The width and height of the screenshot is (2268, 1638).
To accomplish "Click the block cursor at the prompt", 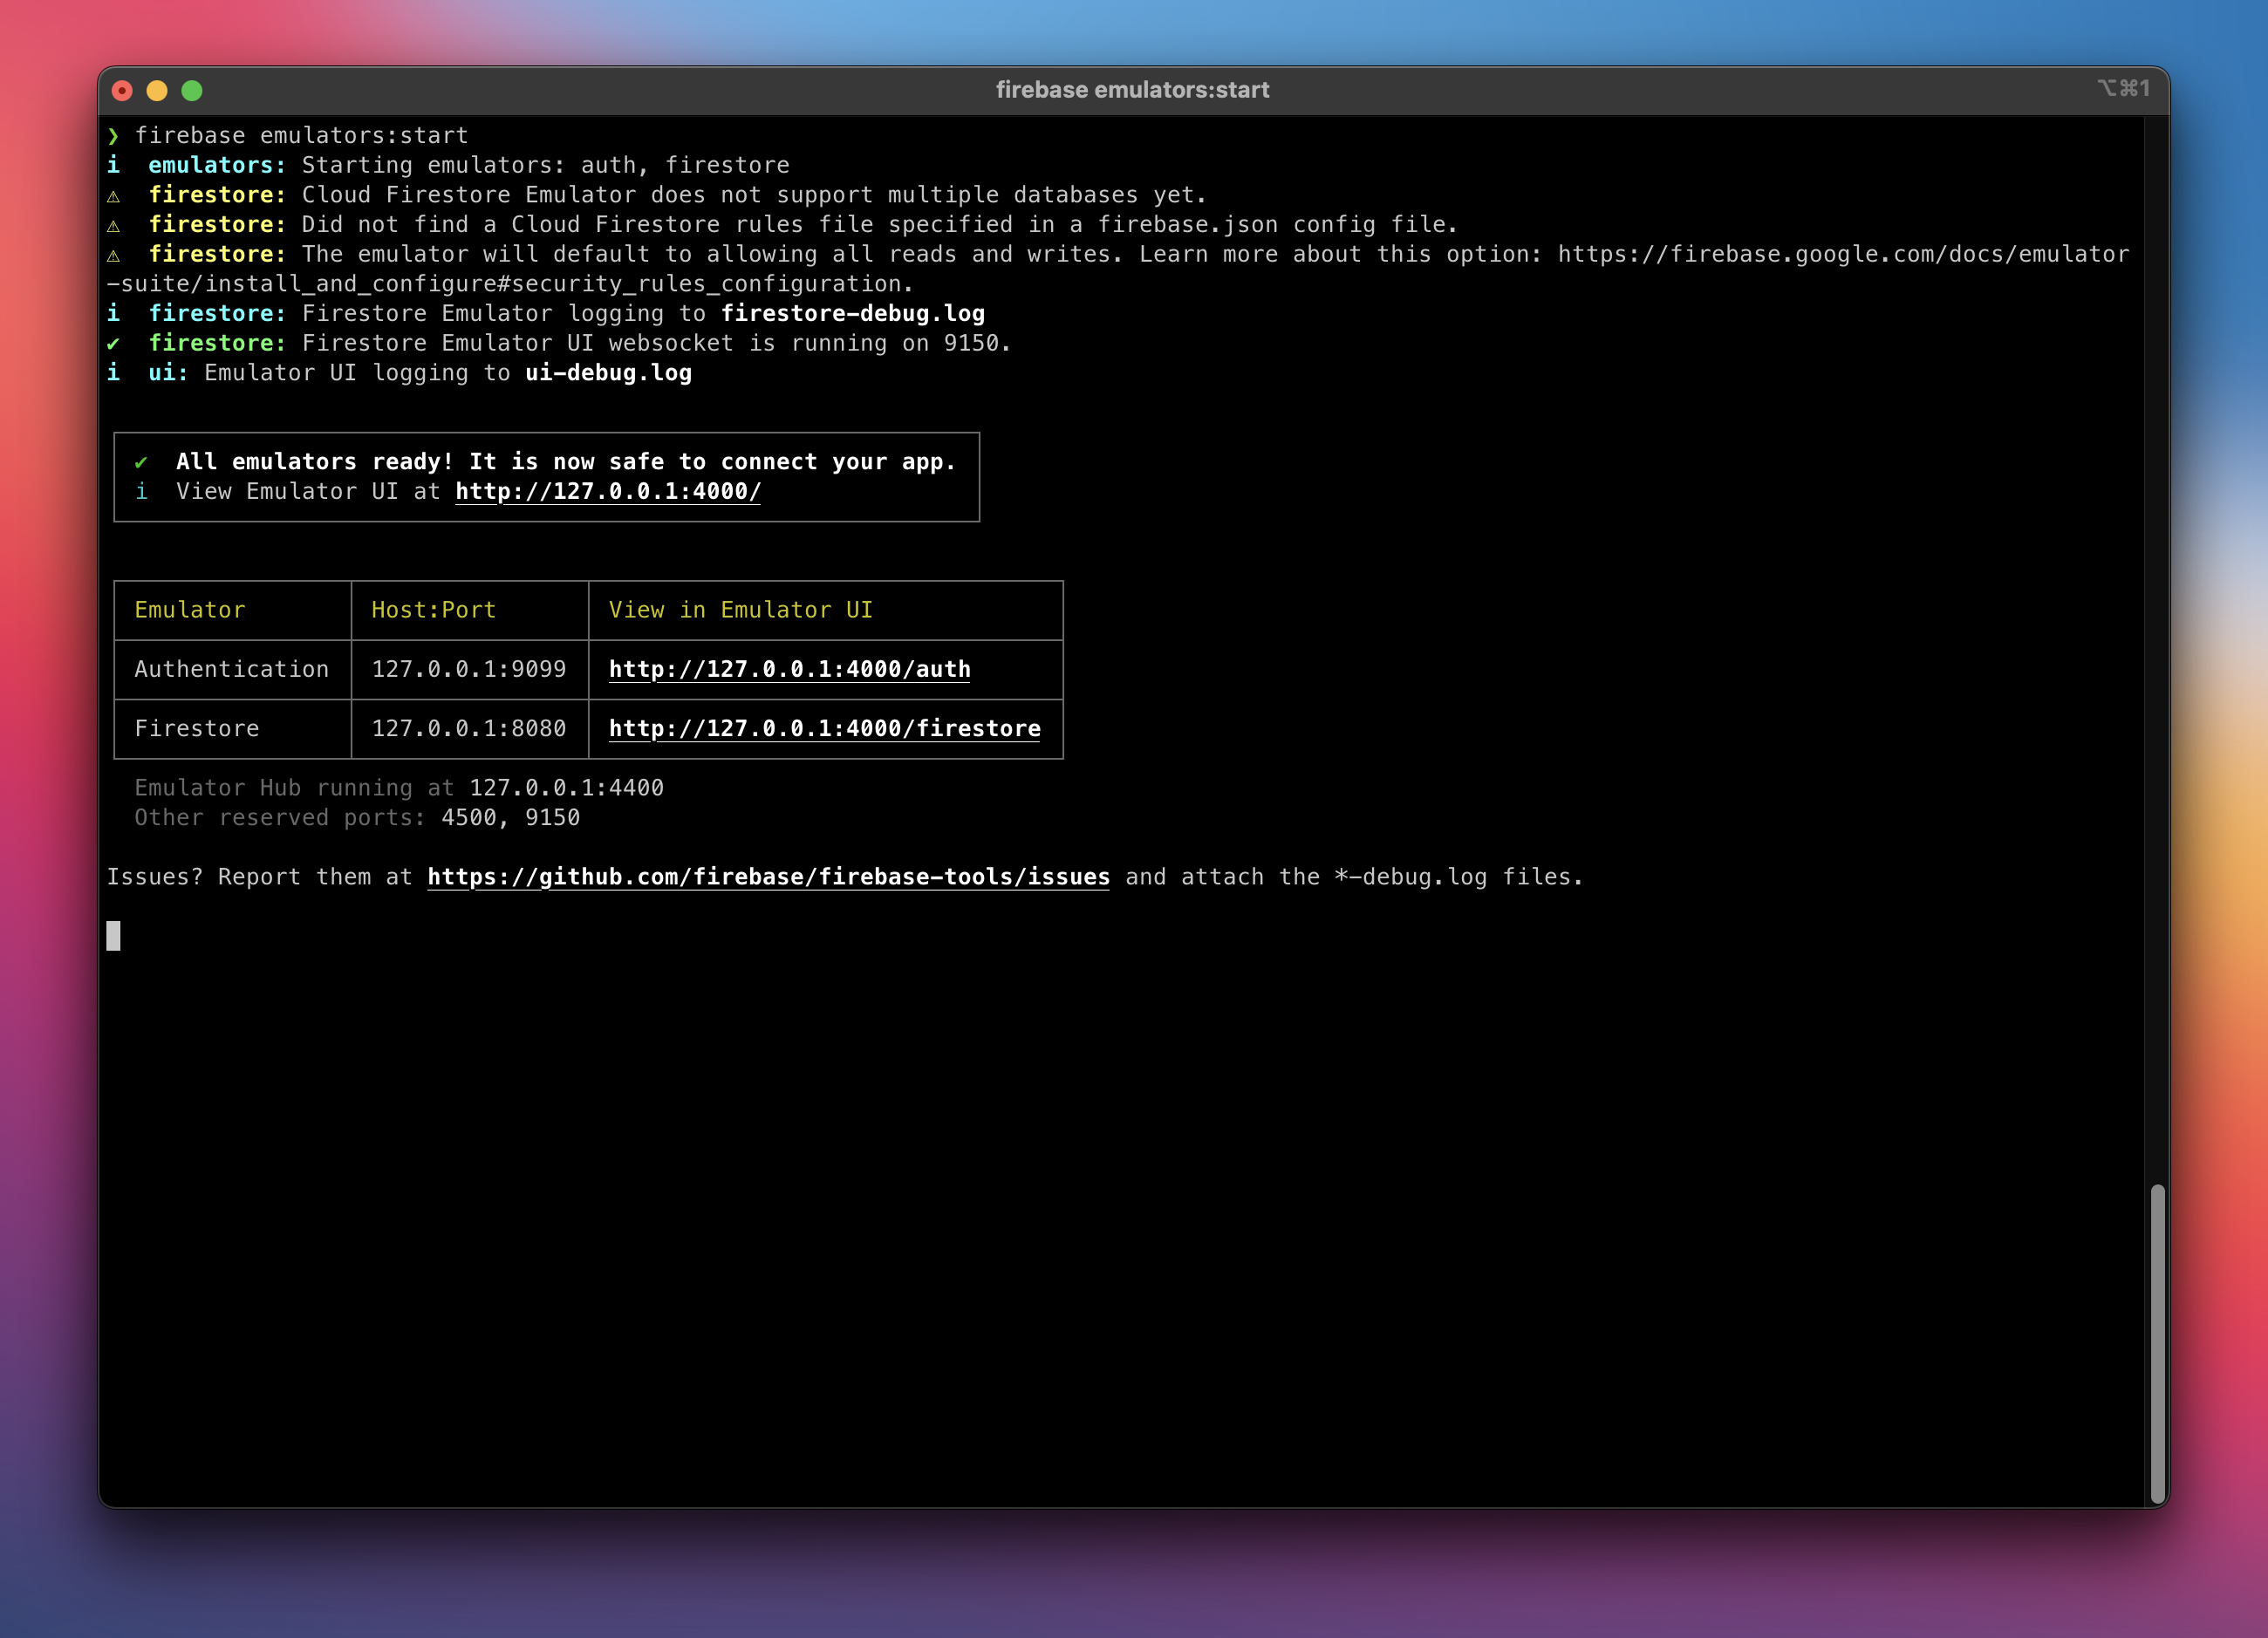I will pyautogui.click(x=114, y=936).
